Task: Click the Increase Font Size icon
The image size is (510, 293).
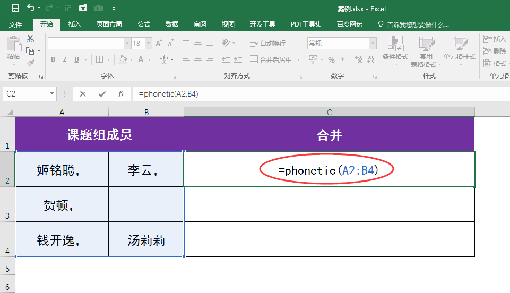Action: tap(158, 43)
